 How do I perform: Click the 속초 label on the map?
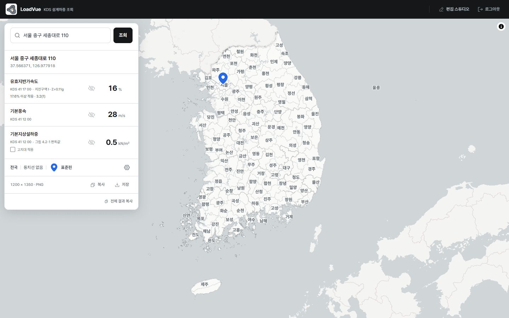(x=285, y=53)
